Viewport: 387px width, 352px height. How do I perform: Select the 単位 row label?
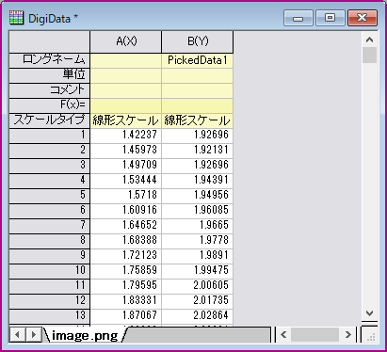pos(50,75)
